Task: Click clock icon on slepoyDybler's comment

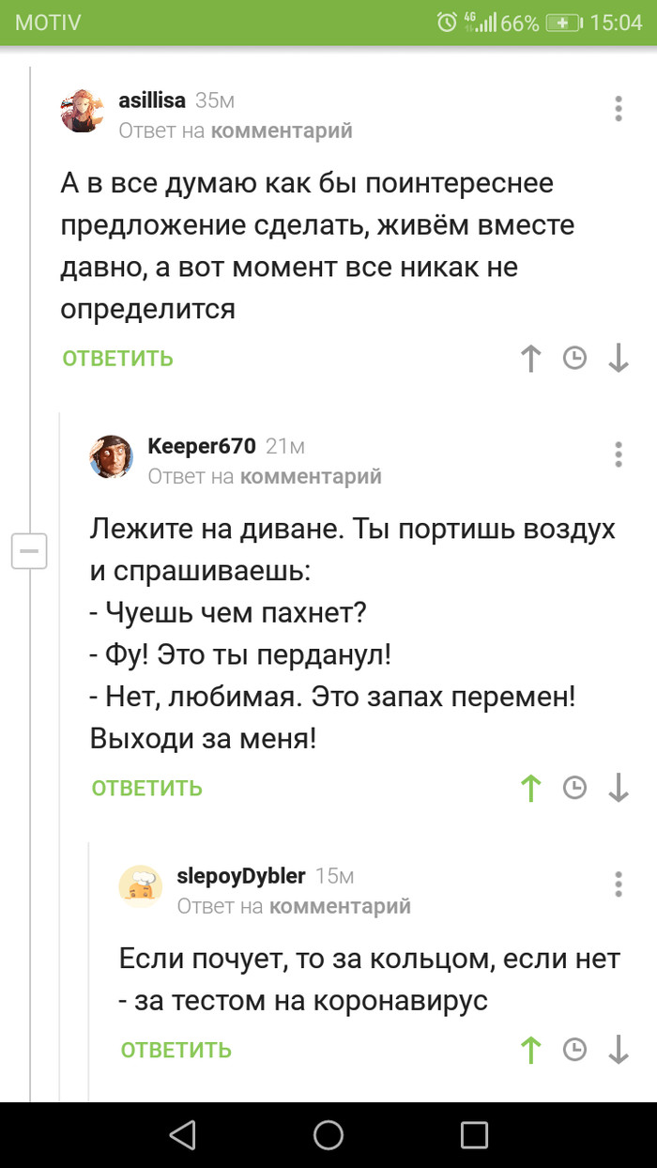Action: [574, 1049]
